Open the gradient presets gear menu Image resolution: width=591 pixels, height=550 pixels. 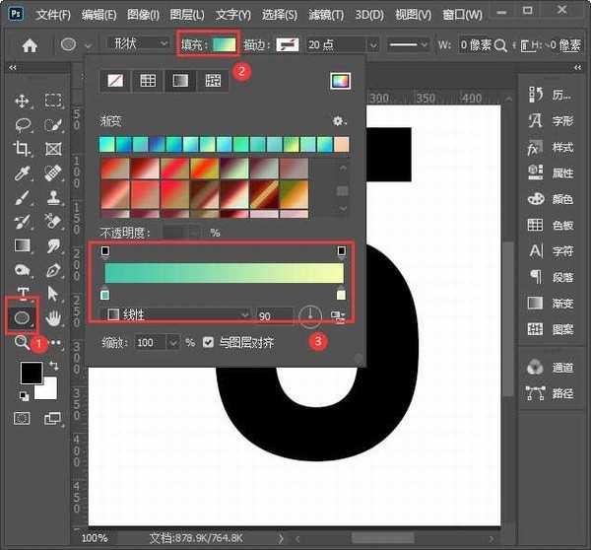[340, 120]
